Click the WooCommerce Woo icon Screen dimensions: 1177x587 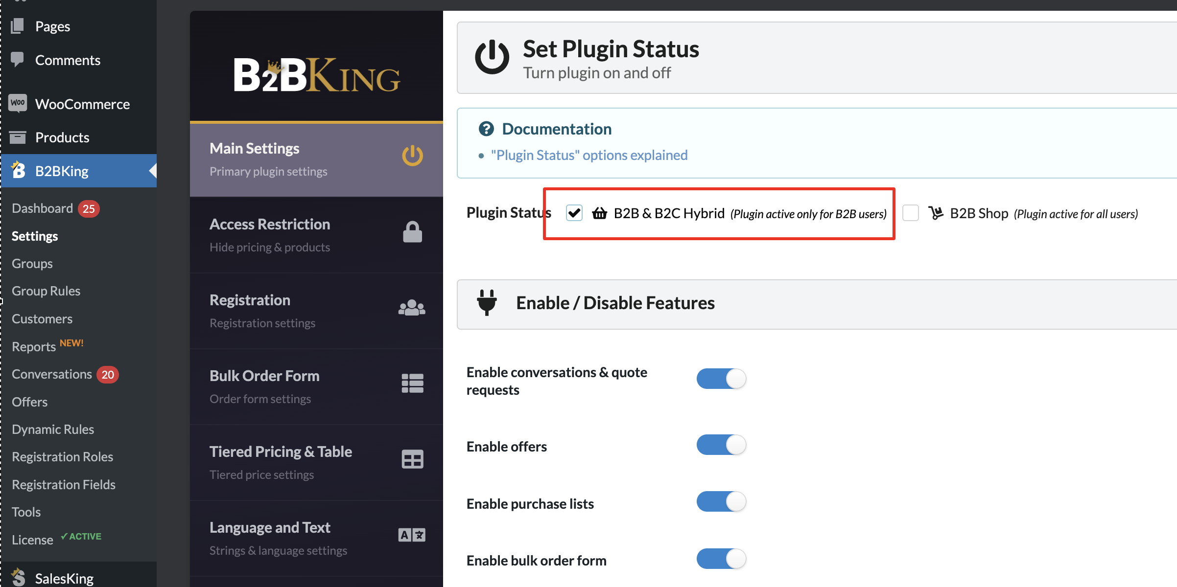18,103
